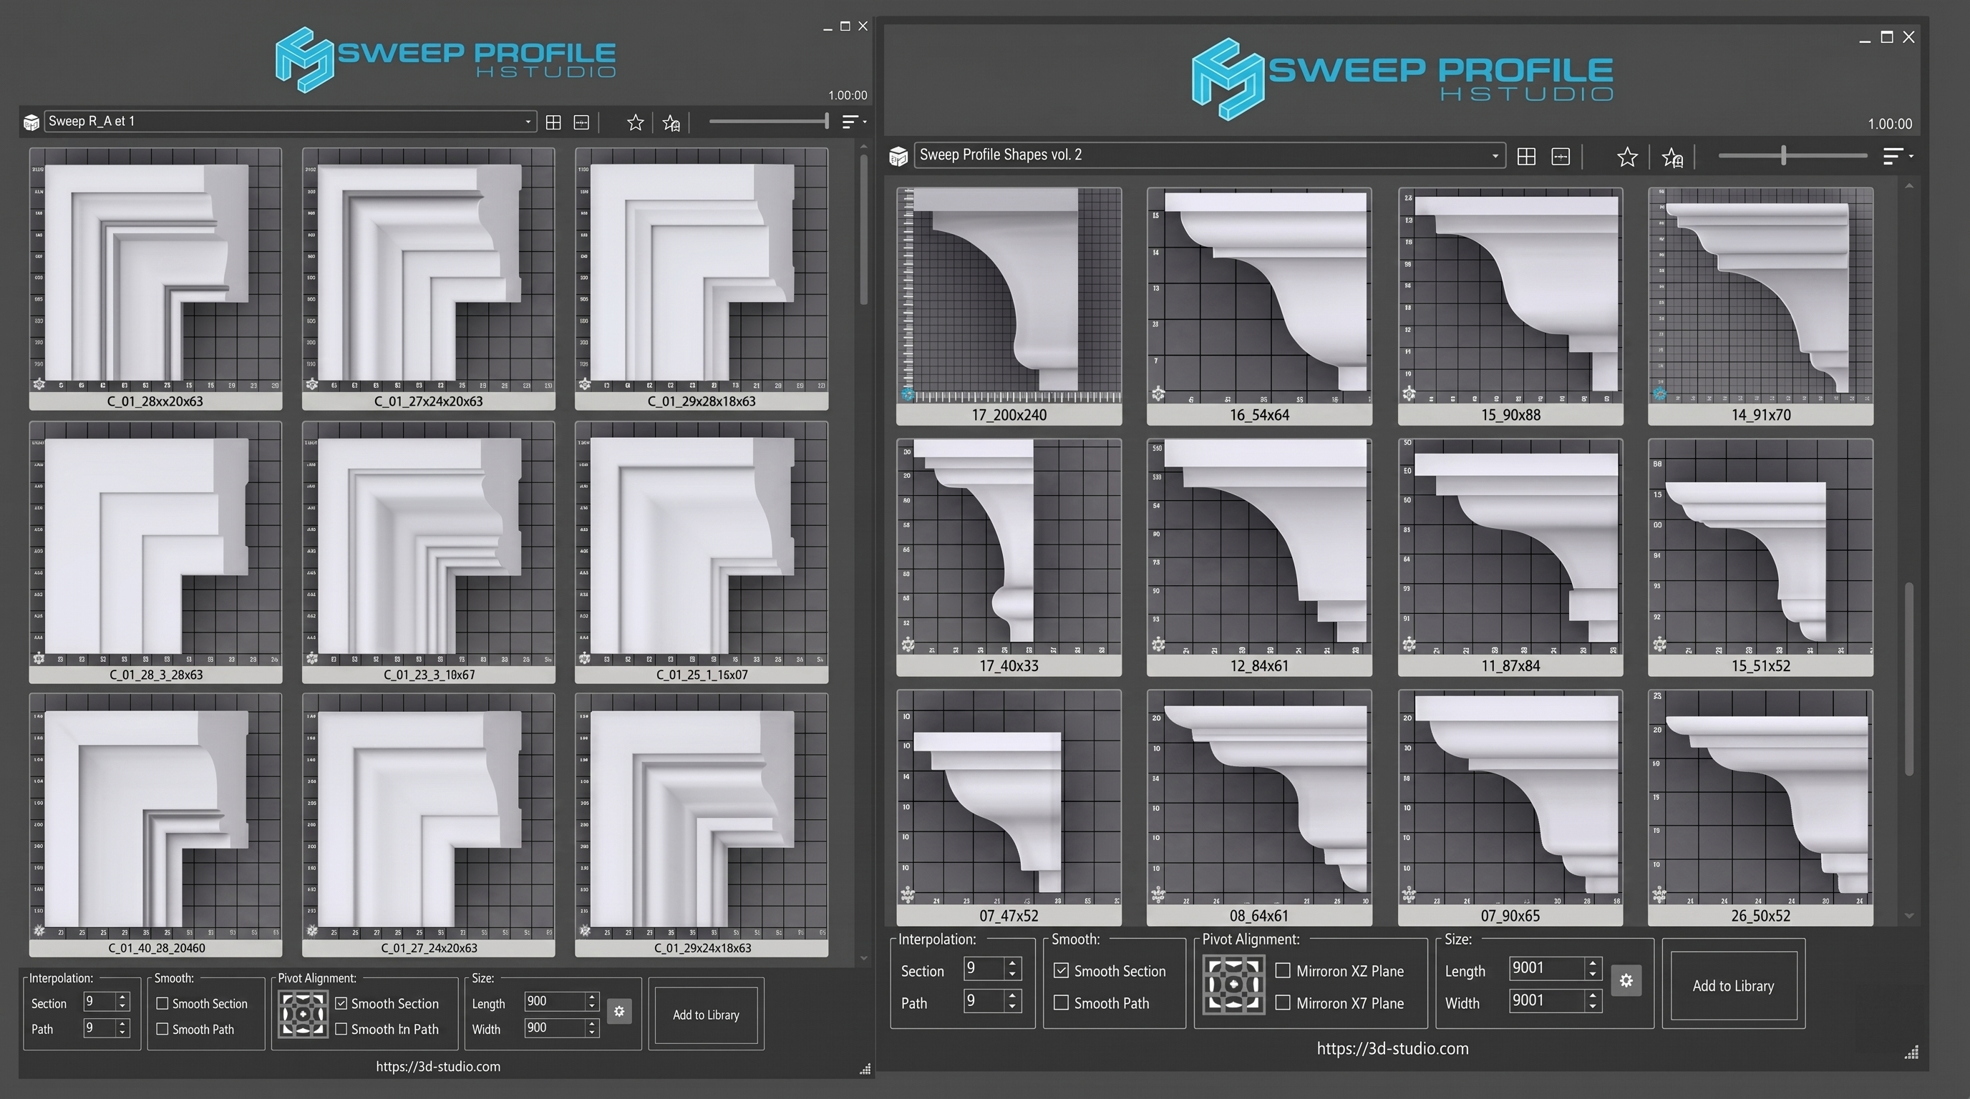Click scroll down arrow in right window

(1909, 916)
